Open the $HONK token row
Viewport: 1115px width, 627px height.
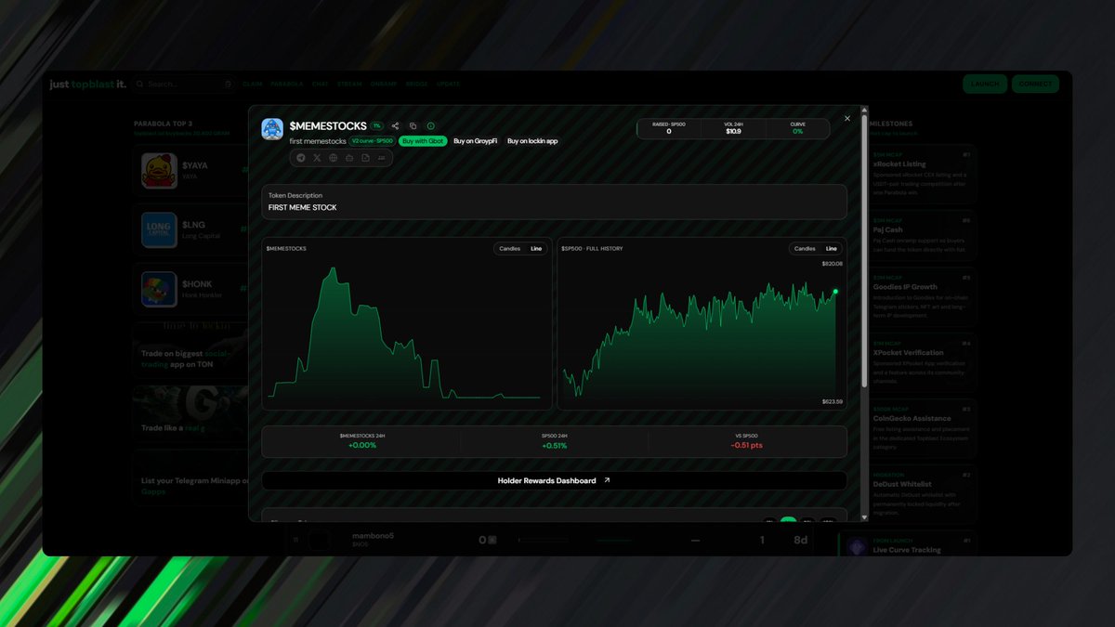tap(190, 288)
